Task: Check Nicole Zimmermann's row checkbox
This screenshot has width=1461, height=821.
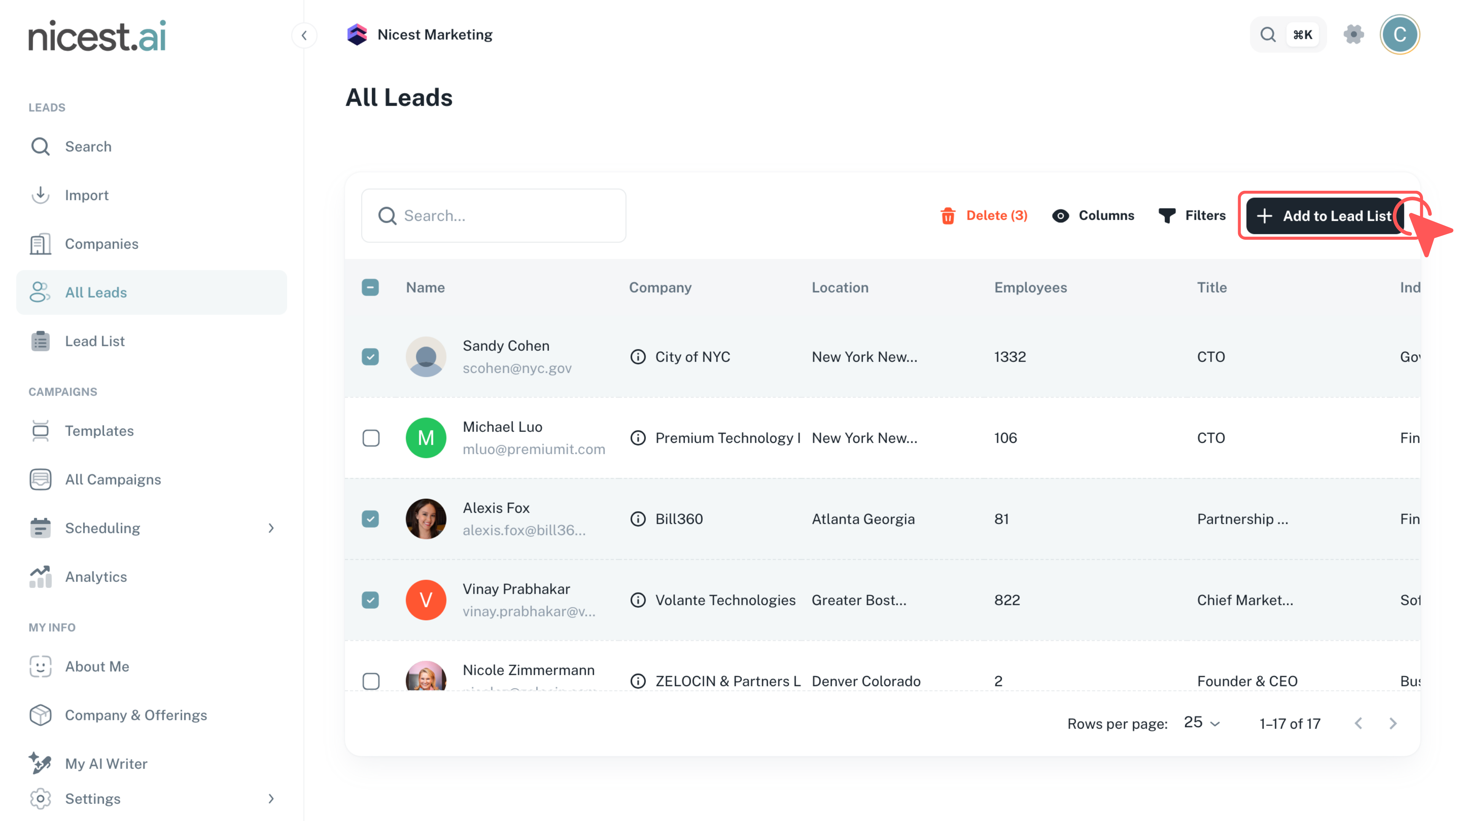Action: click(x=370, y=681)
